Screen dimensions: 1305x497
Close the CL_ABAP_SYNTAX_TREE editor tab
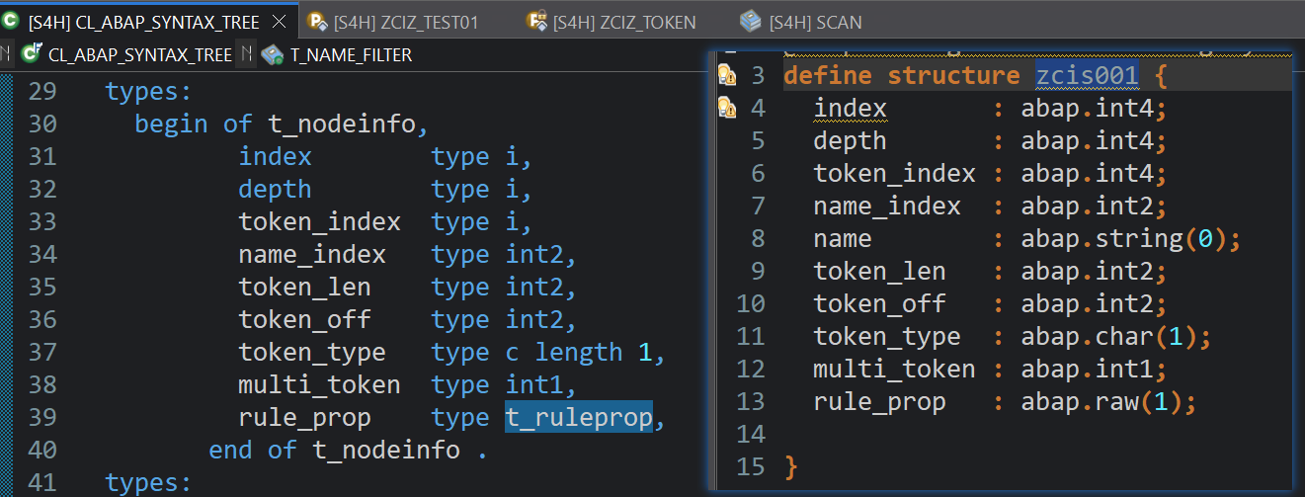(280, 21)
